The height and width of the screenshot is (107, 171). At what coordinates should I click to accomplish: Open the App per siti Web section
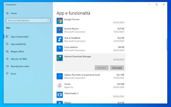point(28,59)
